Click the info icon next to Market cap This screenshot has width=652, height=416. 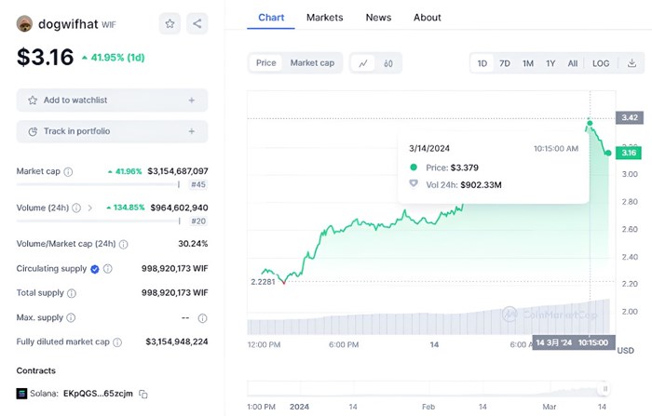(x=68, y=171)
